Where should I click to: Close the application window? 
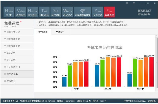(x=154, y=3)
